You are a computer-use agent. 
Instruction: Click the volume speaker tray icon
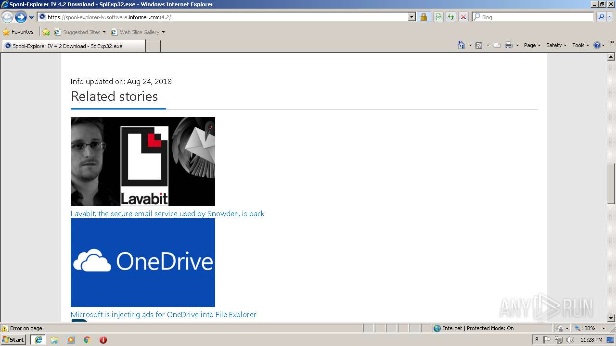(x=570, y=340)
